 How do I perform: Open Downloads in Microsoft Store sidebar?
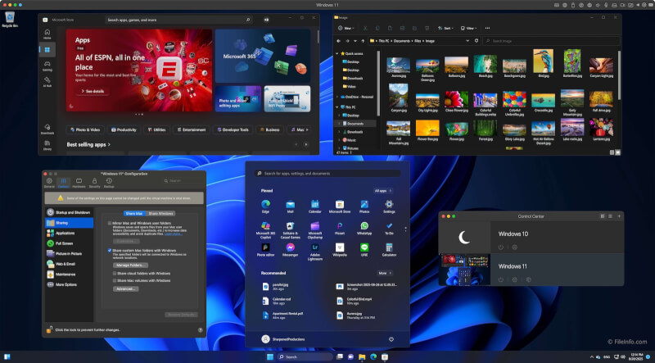(47, 129)
